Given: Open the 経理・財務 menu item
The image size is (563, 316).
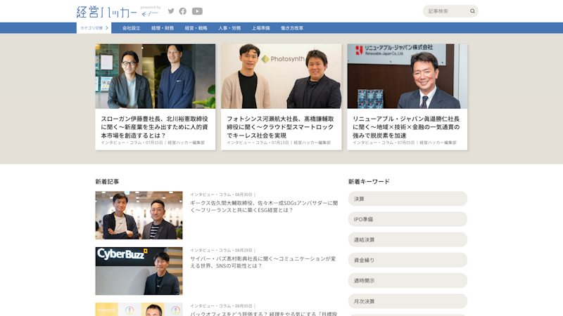Looking at the screenshot, I should 163,28.
